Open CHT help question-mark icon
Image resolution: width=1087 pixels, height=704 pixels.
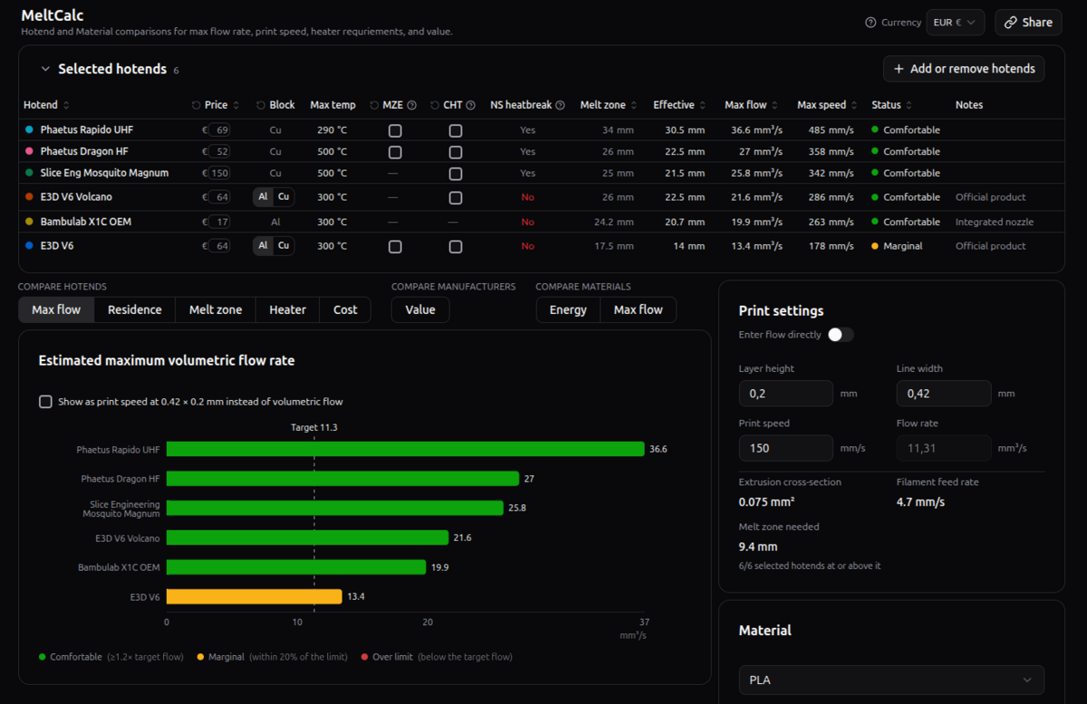point(471,106)
